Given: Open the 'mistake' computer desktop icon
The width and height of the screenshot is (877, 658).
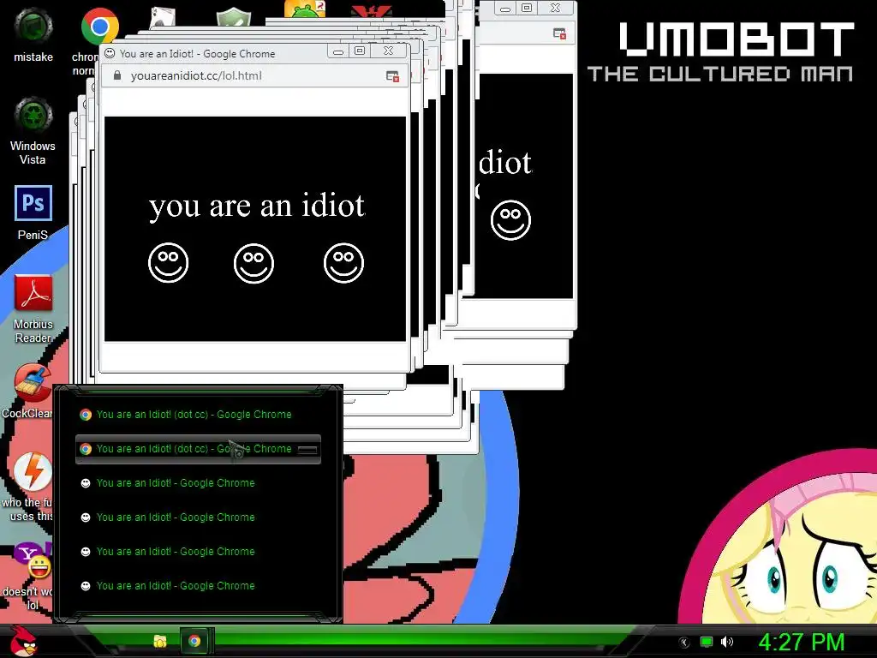Looking at the screenshot, I should [33, 26].
